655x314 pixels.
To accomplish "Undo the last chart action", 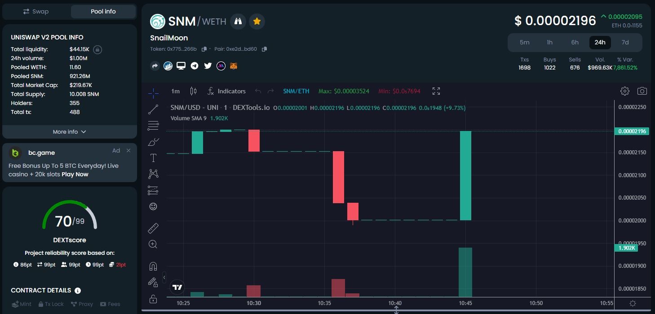I will (x=258, y=91).
